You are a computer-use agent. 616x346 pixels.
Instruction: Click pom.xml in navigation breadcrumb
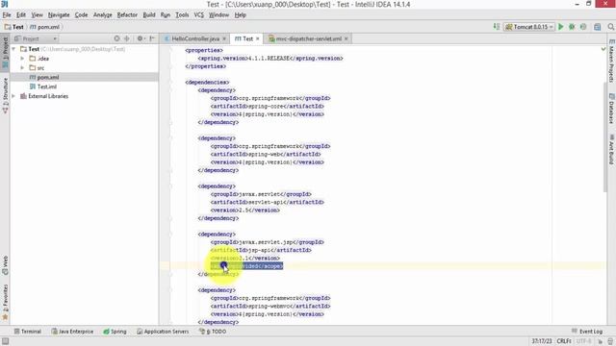point(45,27)
